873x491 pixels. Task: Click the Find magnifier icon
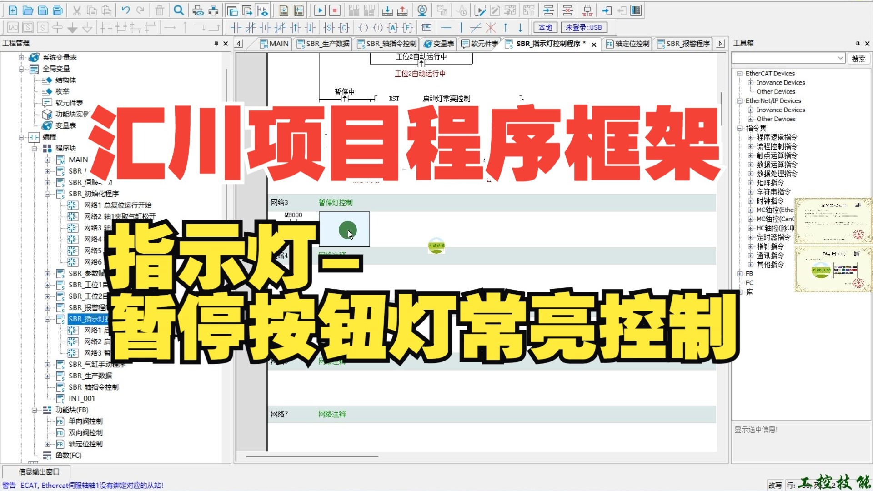pos(179,10)
